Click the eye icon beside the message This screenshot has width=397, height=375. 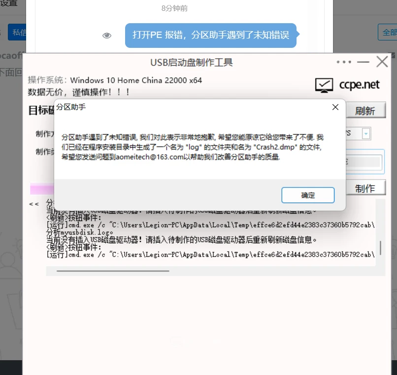tap(107, 36)
